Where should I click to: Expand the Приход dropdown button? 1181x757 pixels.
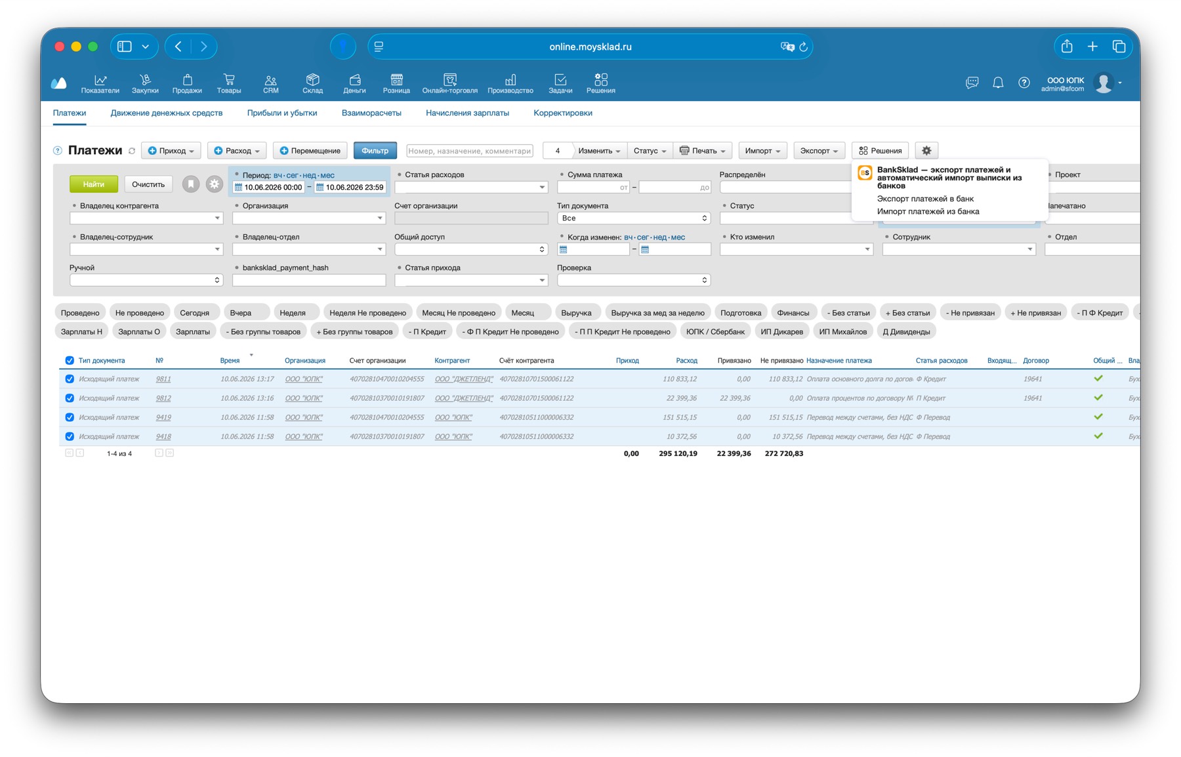171,150
